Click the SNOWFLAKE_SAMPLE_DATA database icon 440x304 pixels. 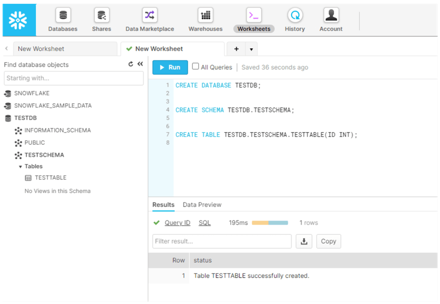point(8,106)
